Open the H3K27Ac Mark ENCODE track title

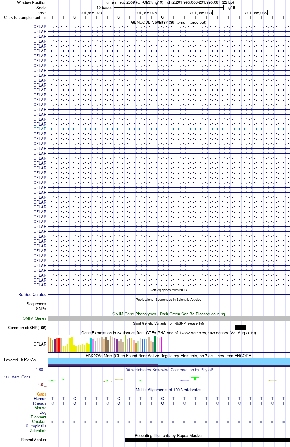tap(169, 356)
